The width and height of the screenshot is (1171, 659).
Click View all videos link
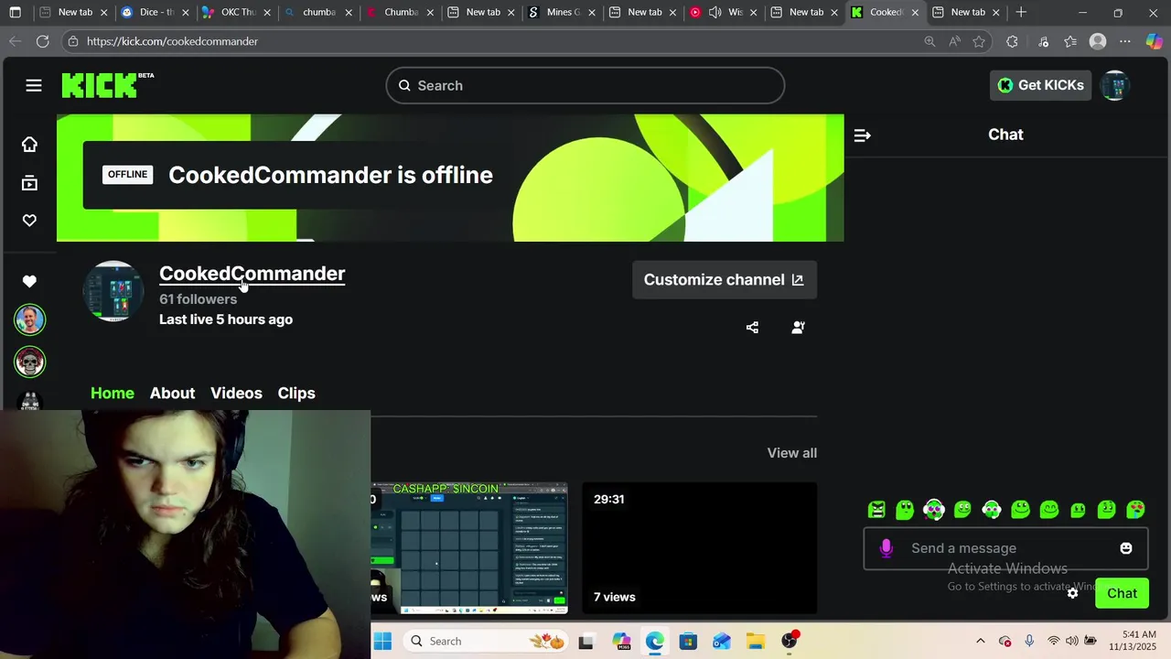(x=791, y=453)
